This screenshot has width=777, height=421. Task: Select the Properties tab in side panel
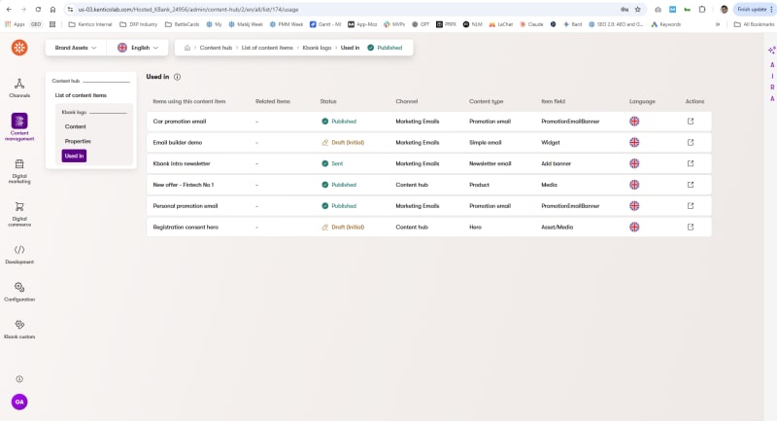[78, 141]
